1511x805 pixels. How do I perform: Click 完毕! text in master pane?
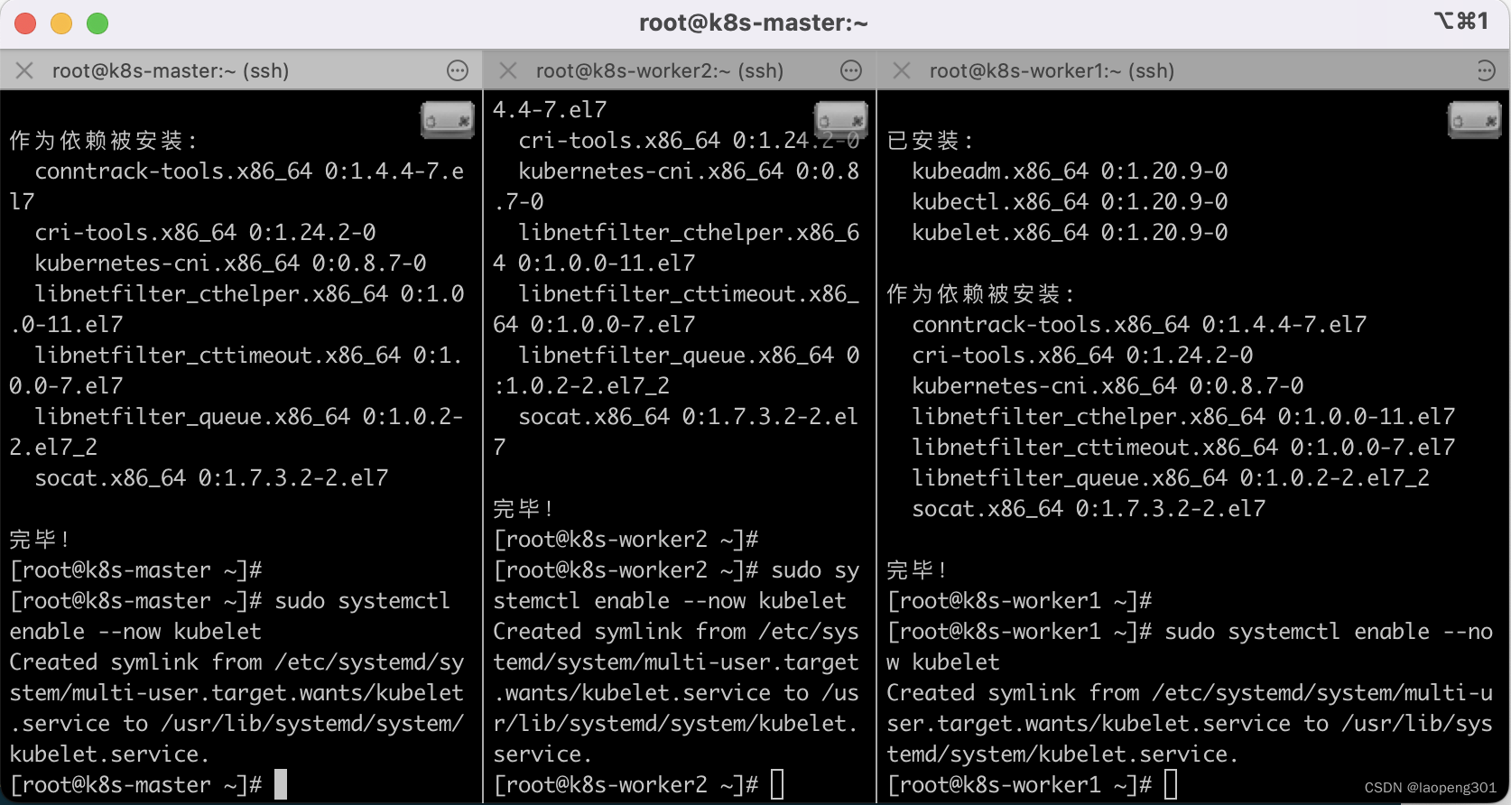click(39, 540)
